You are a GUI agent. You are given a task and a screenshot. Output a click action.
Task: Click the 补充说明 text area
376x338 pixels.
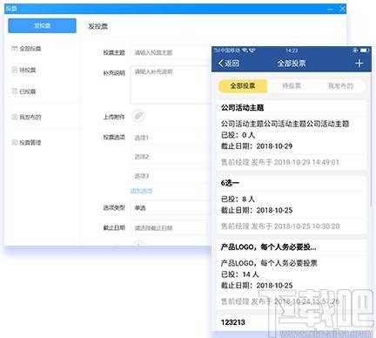(x=171, y=84)
